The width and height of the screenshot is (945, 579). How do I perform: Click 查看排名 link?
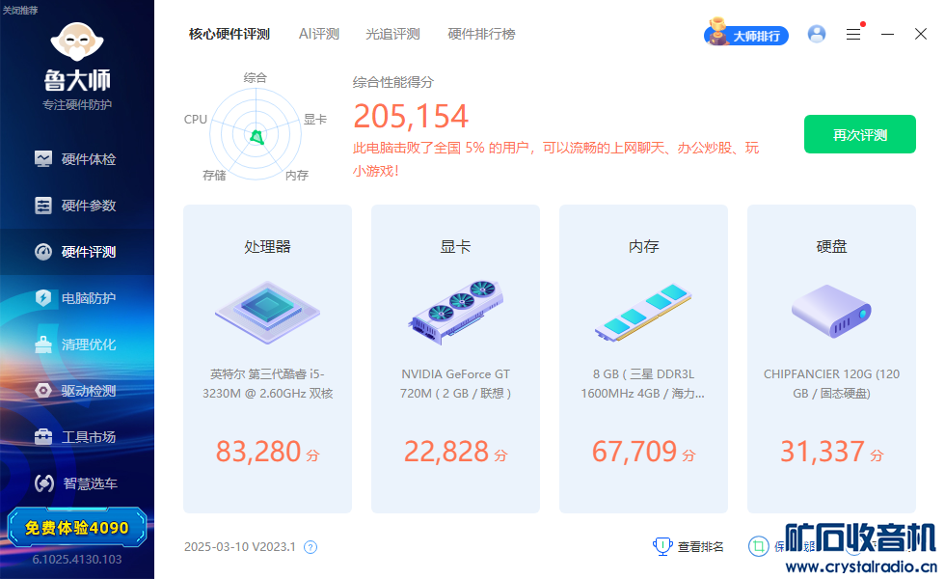(688, 546)
